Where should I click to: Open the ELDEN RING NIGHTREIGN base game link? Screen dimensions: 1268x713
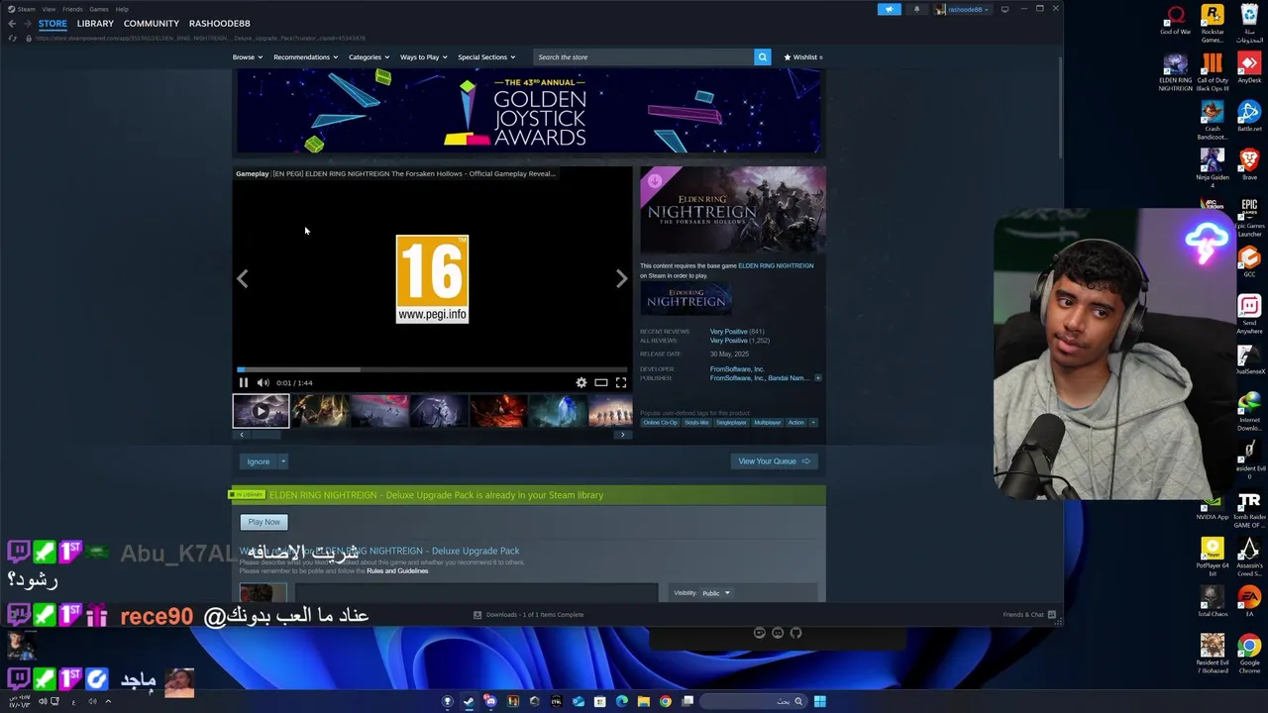(776, 265)
